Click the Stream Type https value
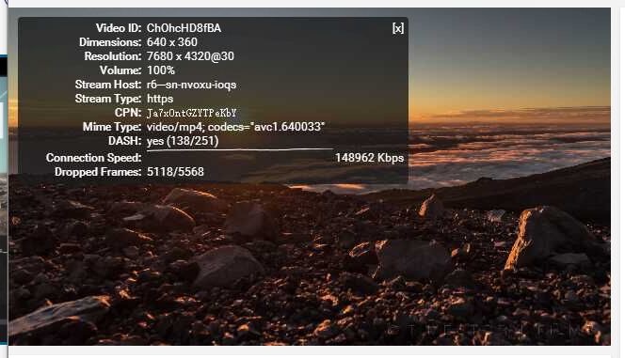This screenshot has height=358, width=625. (x=160, y=99)
